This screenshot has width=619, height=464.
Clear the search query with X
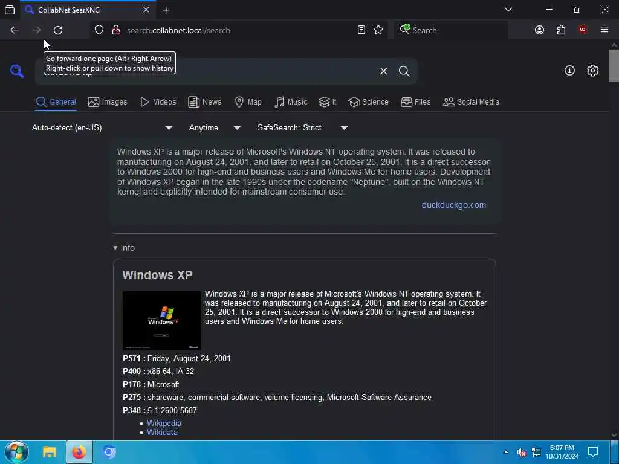point(383,71)
